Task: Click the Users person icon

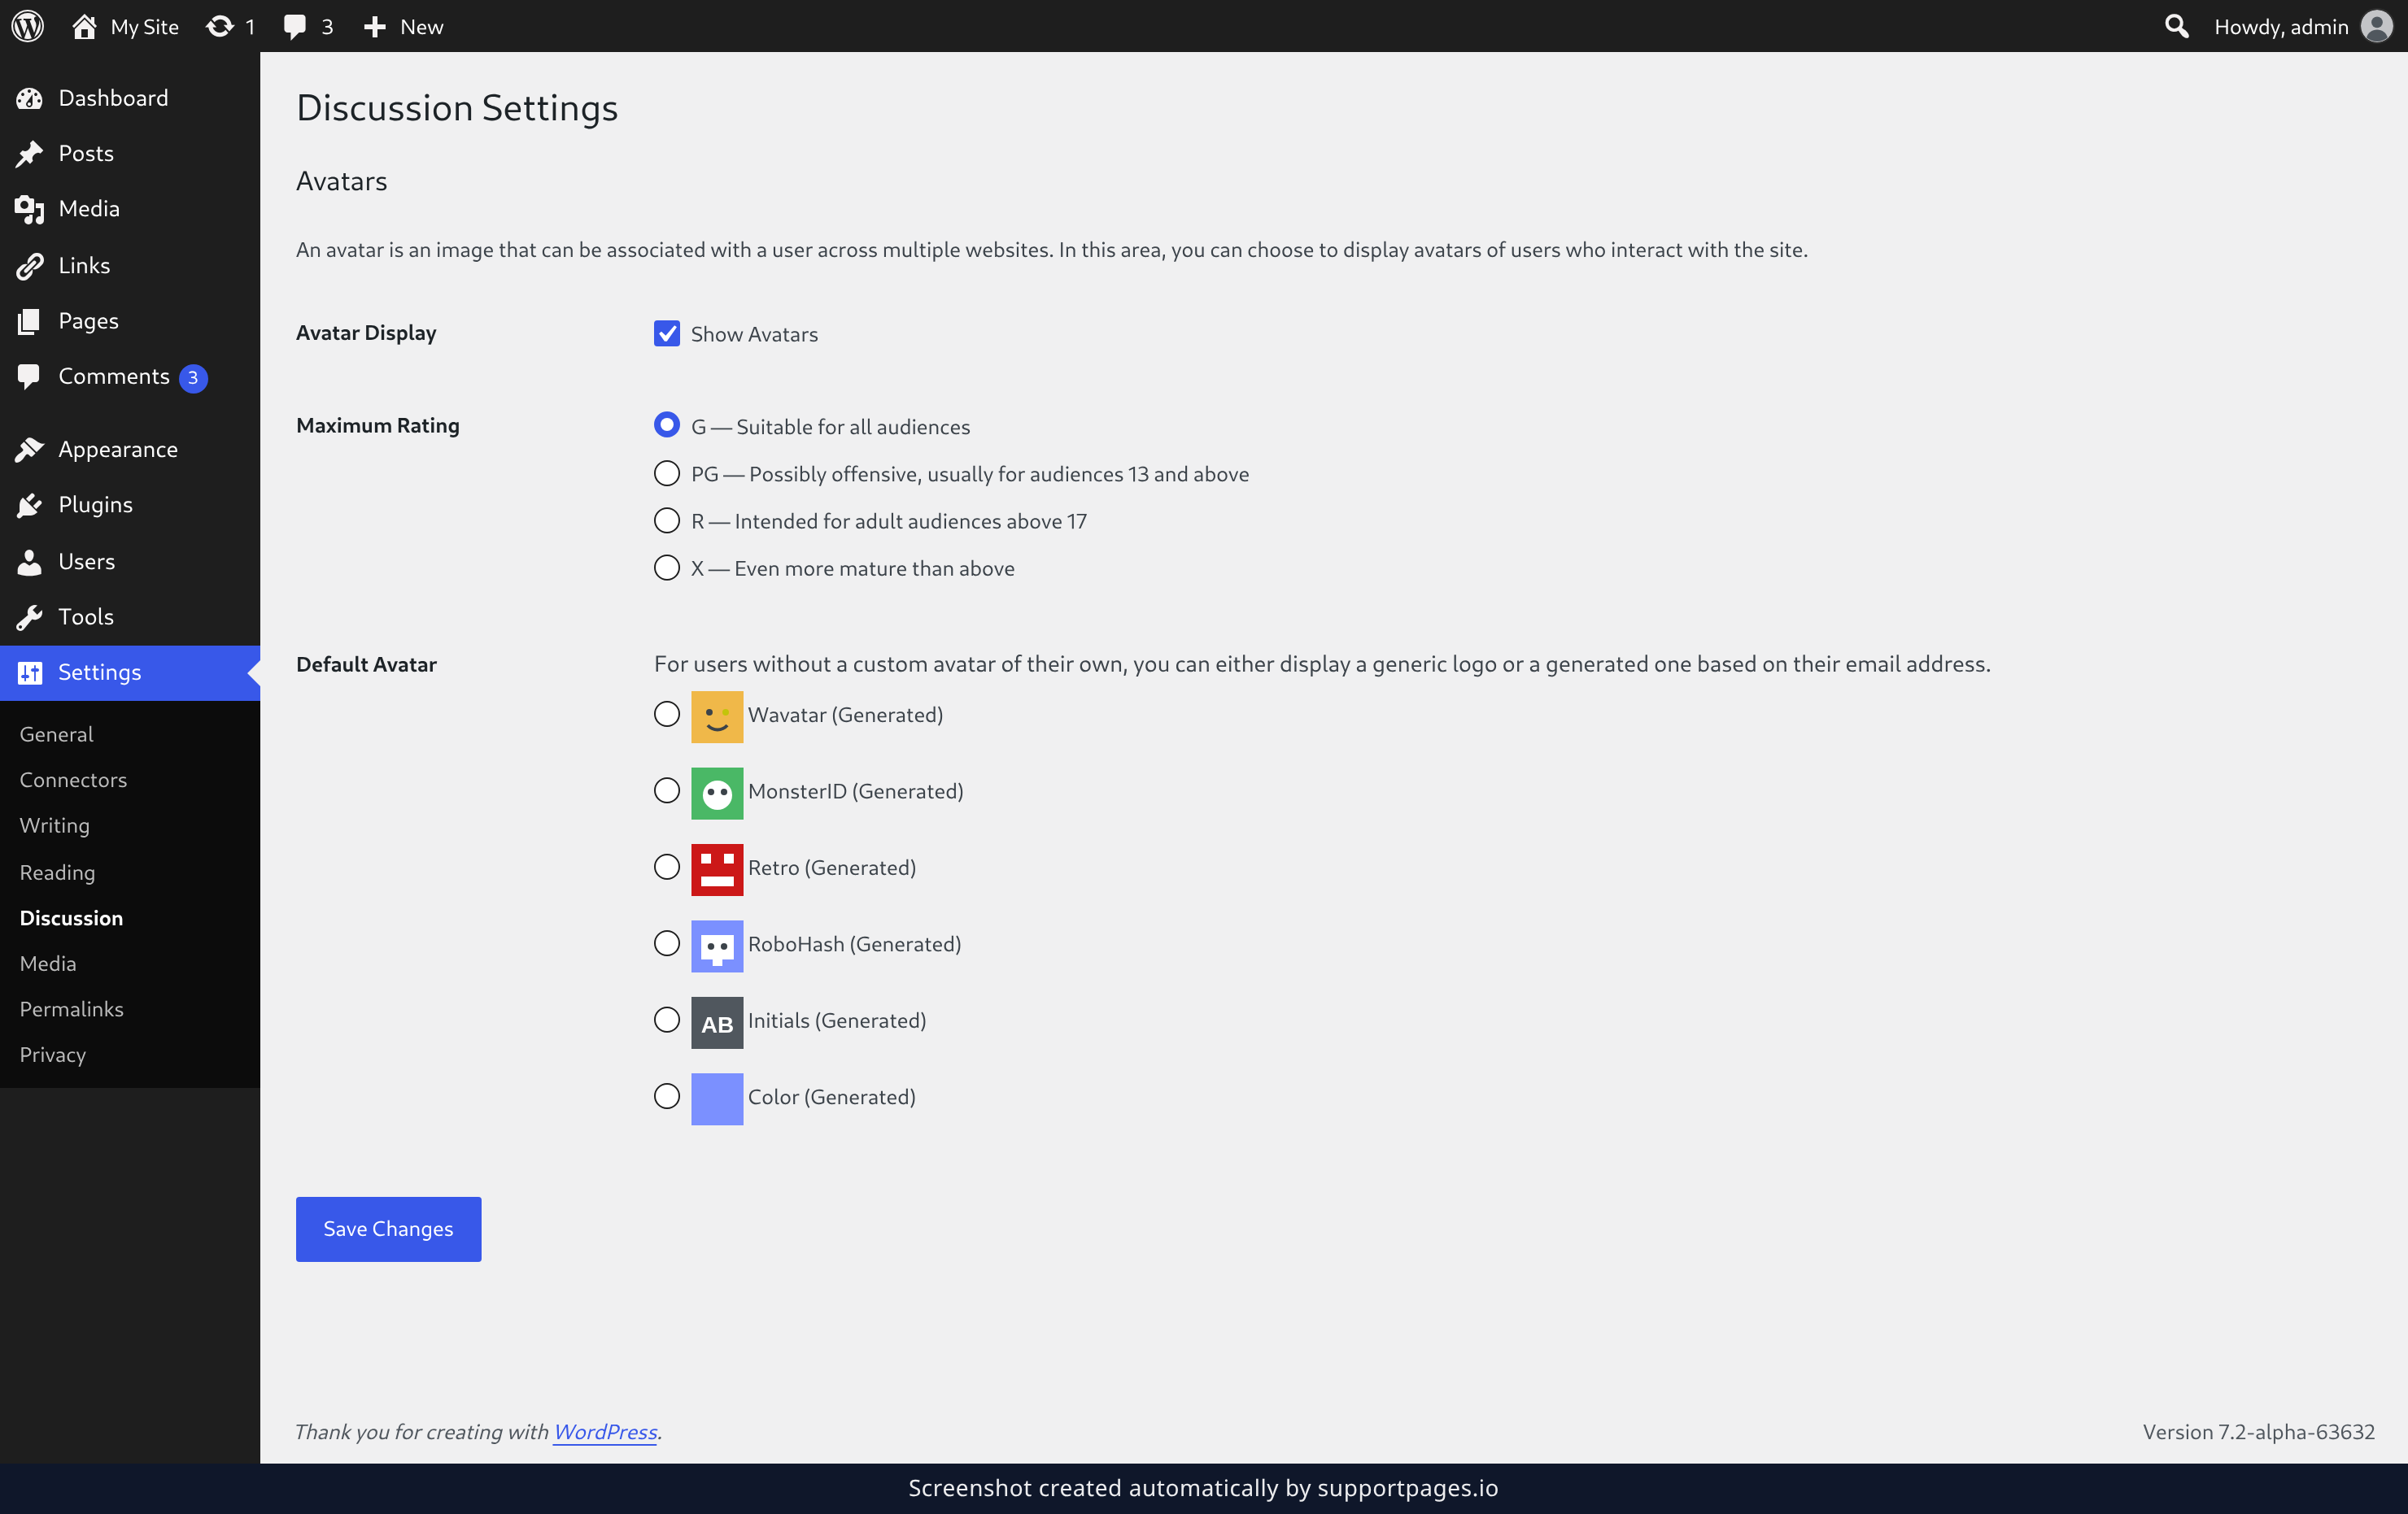Action: [x=29, y=562]
